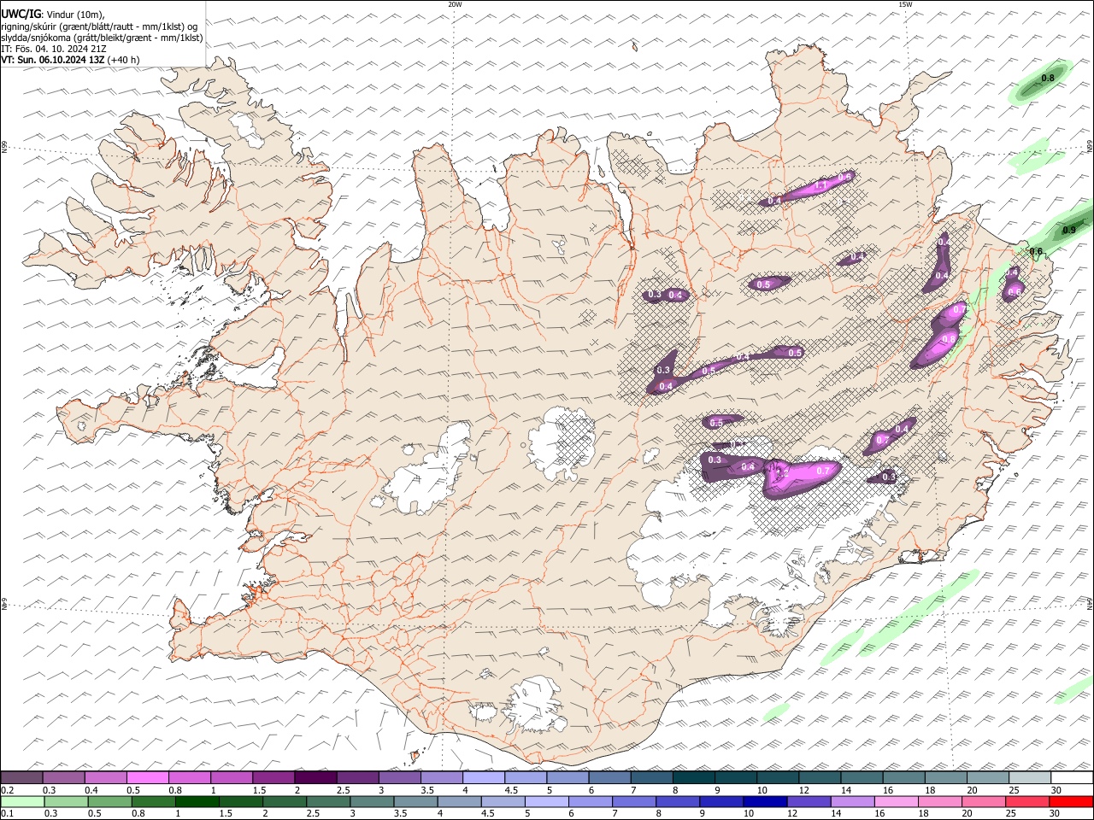Click the "15W" longitude label
Image resolution: width=1094 pixels, height=820 pixels.
904,4
